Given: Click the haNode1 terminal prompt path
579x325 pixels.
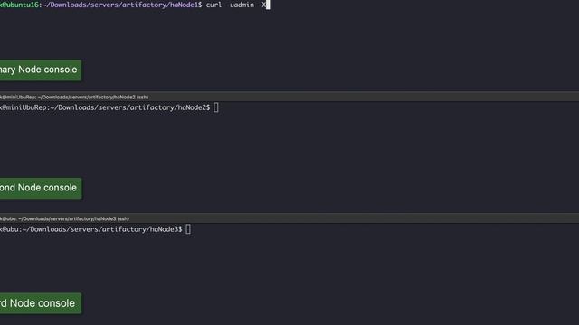Looking at the screenshot, I should point(120,5).
